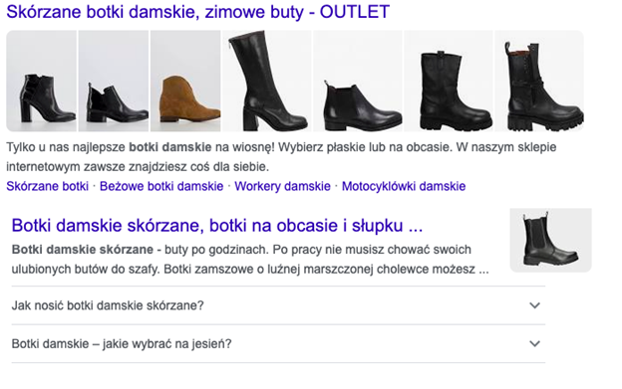Image resolution: width=622 pixels, height=389 pixels.
Task: Open the brown suede boot thumbnail
Action: 185,81
